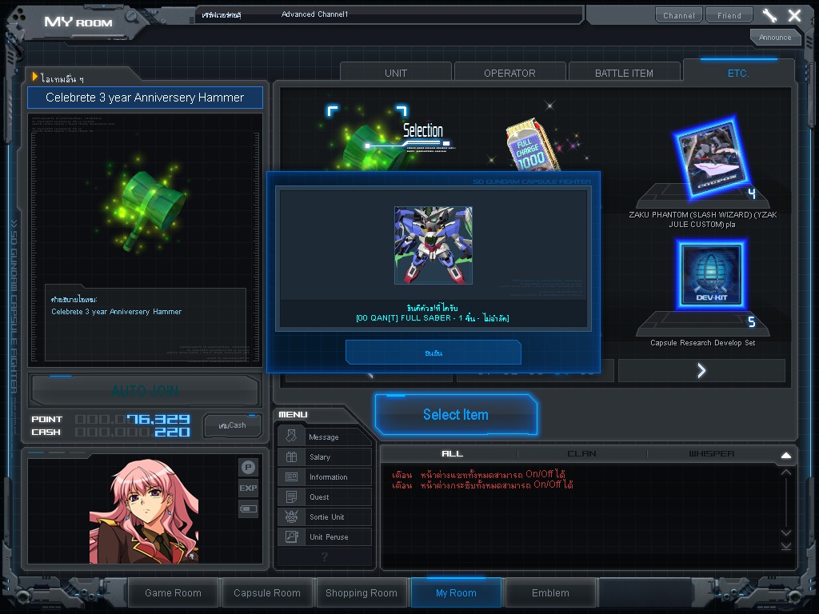
Task: Switch to the UNIT tab
Action: coord(395,73)
